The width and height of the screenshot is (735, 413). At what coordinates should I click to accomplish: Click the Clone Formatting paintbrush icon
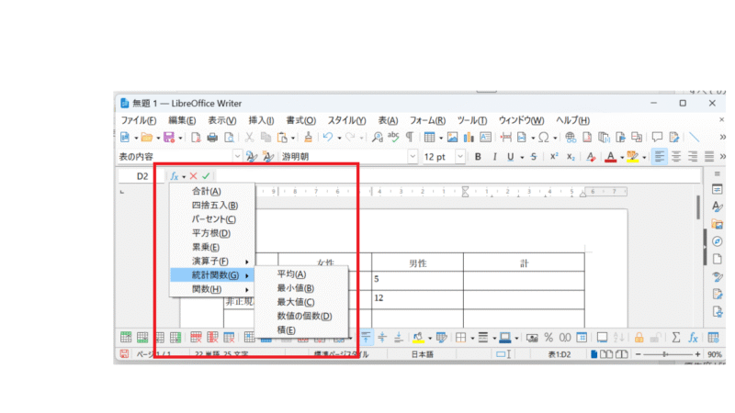click(308, 137)
